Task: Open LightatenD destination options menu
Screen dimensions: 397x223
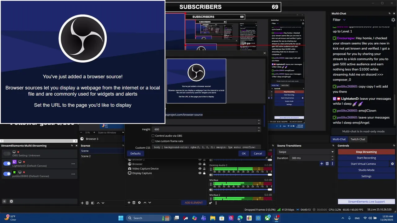Action: click(x=73, y=164)
